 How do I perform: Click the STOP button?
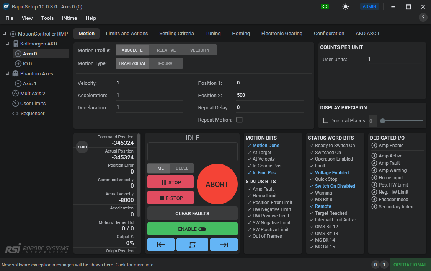171,182
